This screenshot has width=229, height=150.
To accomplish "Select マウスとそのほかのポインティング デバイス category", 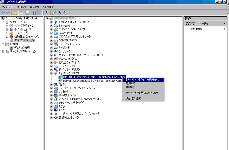I will [x=80, y=99].
